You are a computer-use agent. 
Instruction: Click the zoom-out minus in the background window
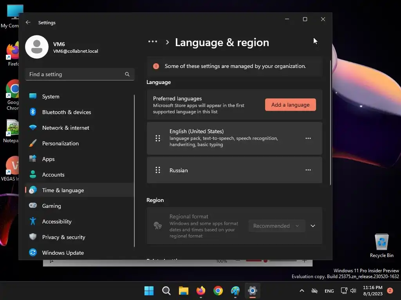[x=238, y=261]
